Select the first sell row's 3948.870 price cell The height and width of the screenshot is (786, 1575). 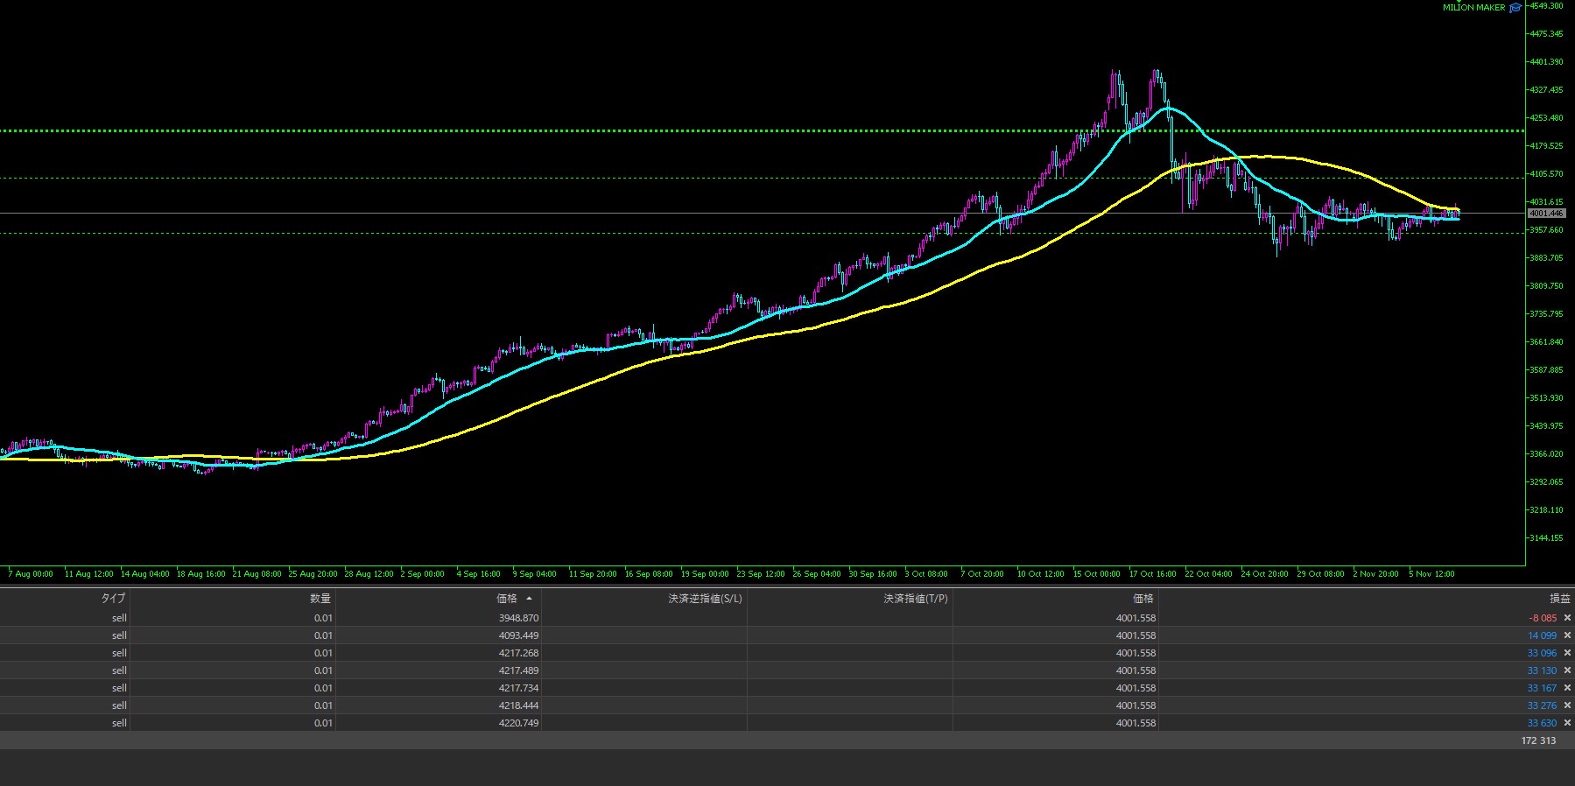[x=518, y=618]
